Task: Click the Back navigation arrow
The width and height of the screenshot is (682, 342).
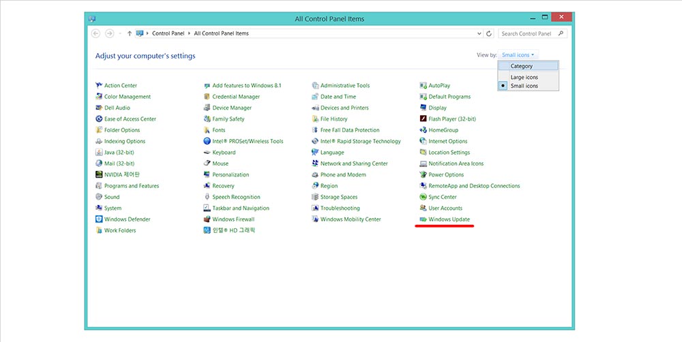Action: (96, 33)
